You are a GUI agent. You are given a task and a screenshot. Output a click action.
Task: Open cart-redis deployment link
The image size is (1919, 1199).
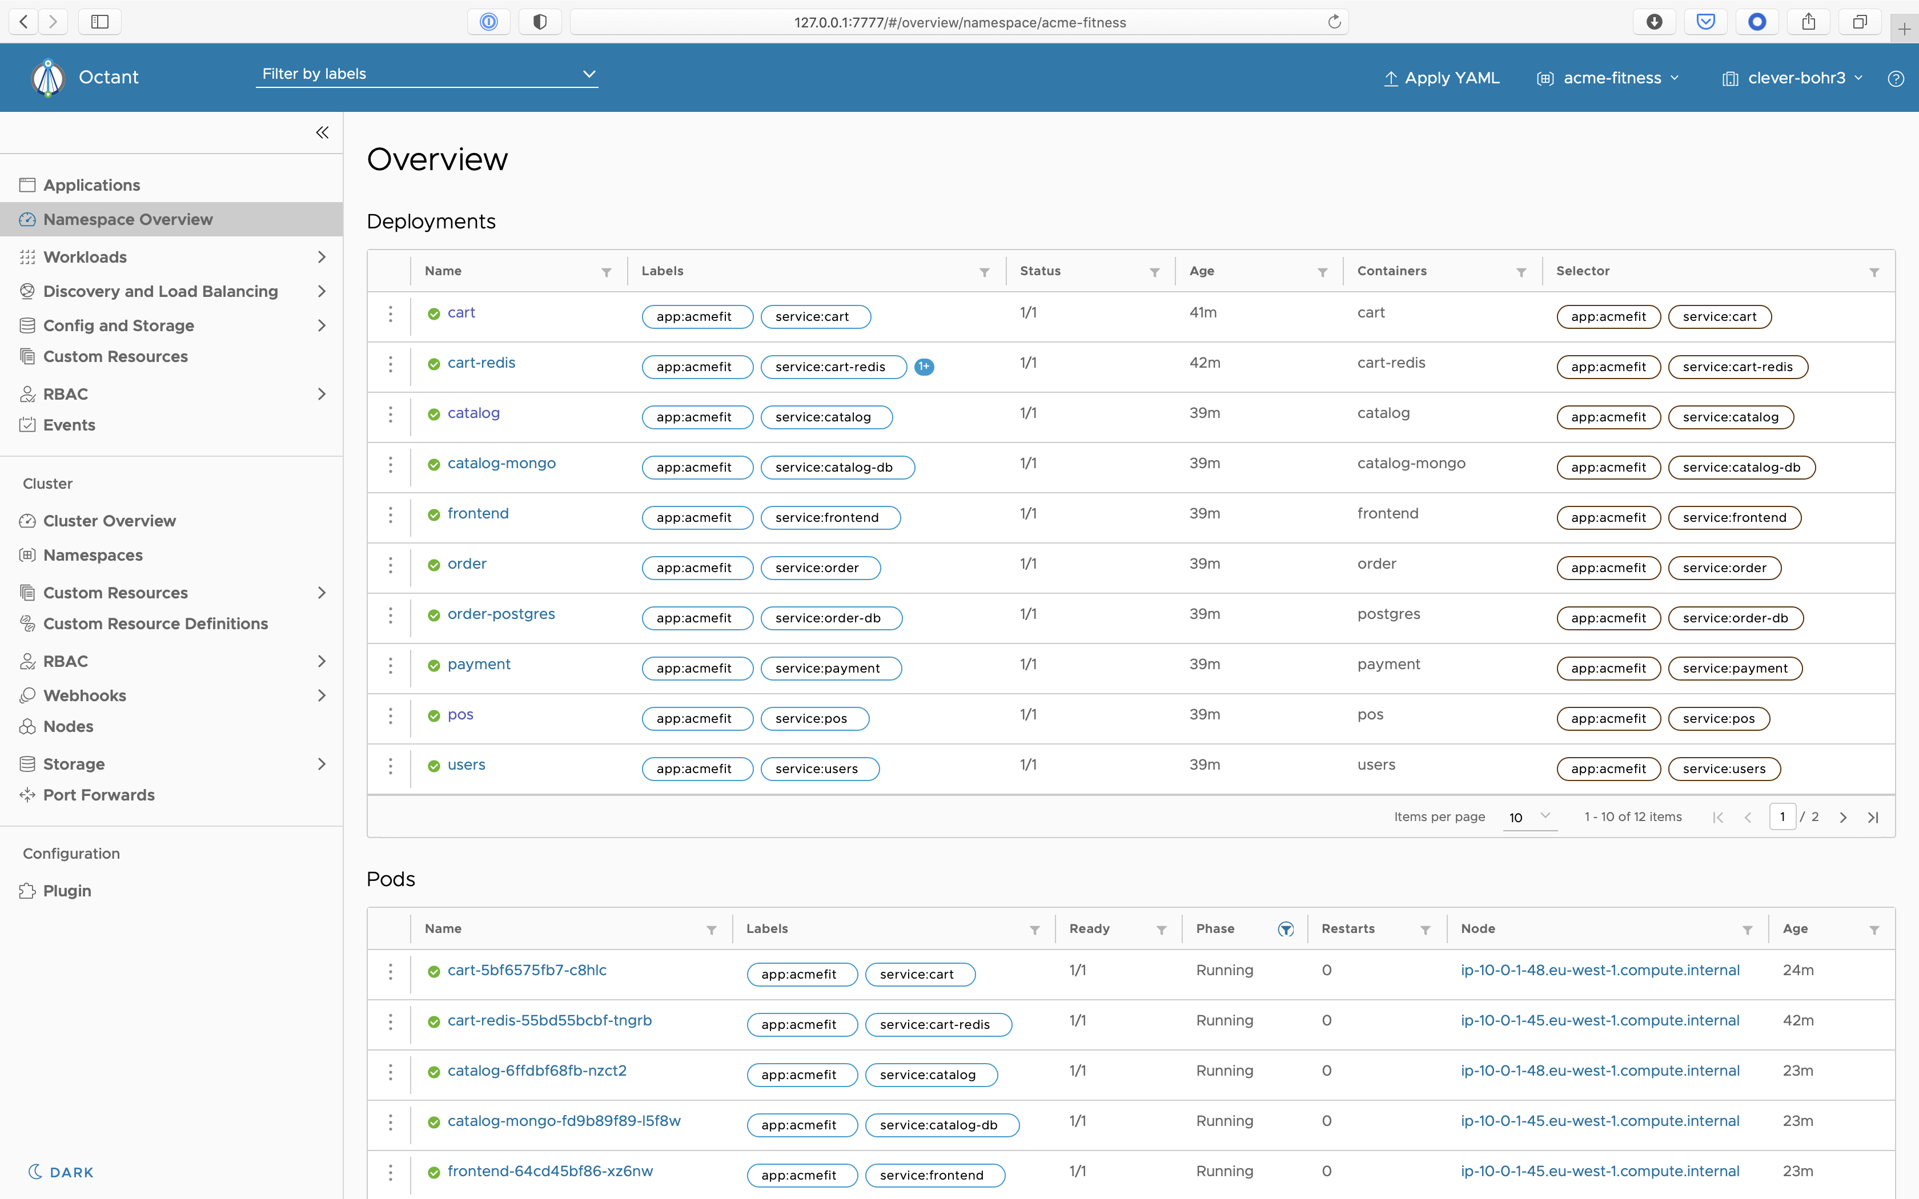click(x=481, y=363)
